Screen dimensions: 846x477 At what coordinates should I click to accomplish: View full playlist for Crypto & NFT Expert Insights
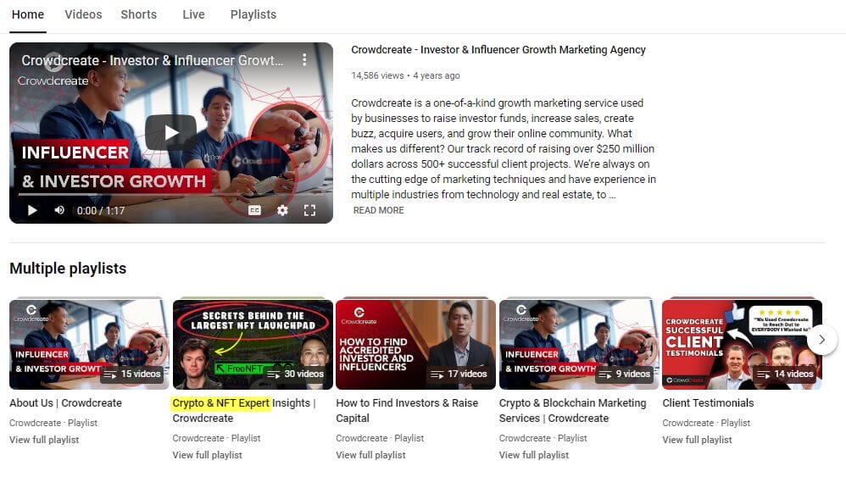[207, 455]
